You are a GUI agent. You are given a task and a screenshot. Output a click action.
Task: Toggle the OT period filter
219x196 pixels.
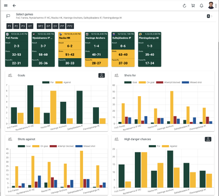pos(30,26)
